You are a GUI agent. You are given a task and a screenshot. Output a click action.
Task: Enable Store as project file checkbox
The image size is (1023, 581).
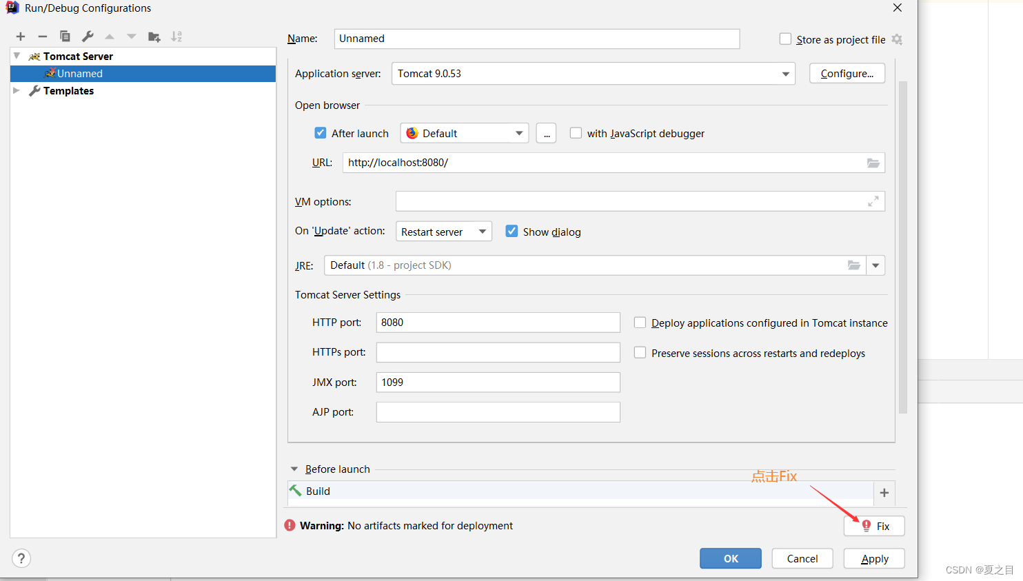coord(785,39)
